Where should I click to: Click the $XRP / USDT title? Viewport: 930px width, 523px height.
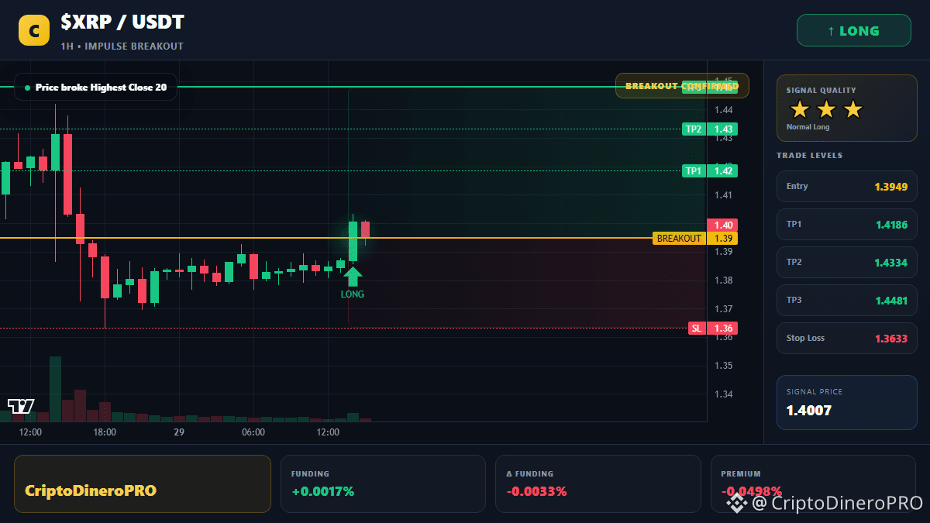point(122,22)
